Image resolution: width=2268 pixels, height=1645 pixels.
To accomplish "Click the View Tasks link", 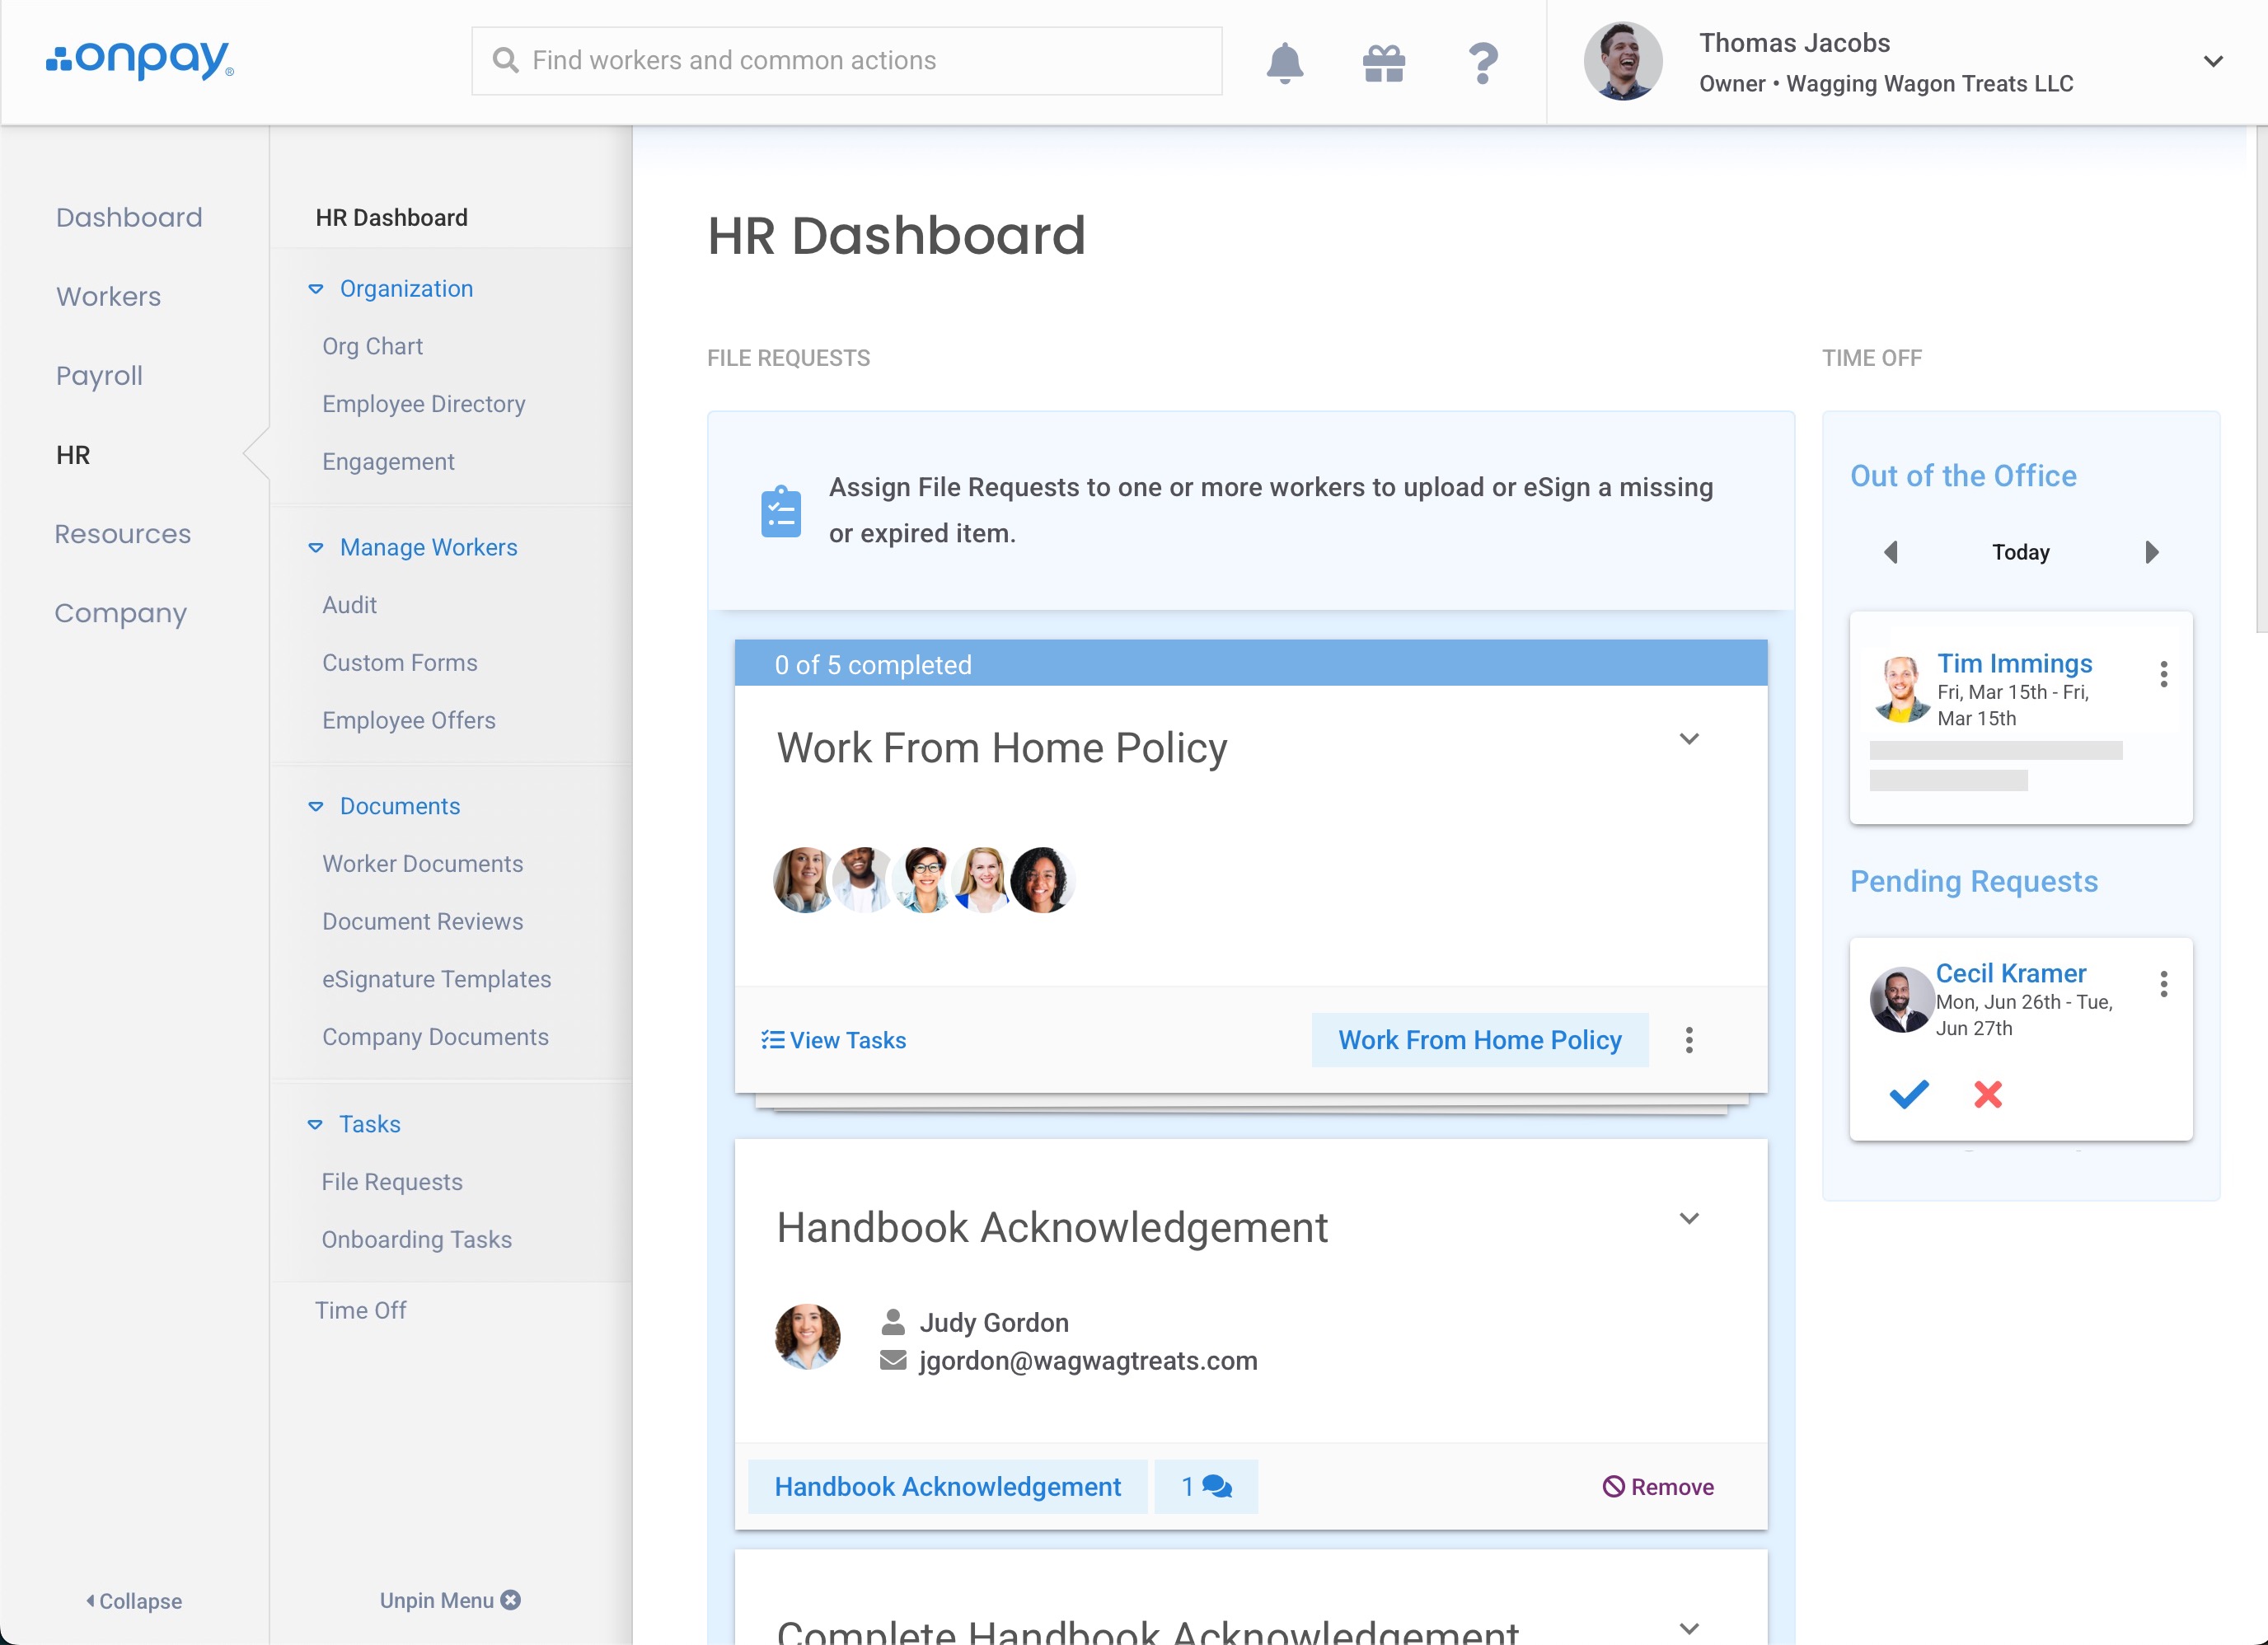I will [833, 1040].
